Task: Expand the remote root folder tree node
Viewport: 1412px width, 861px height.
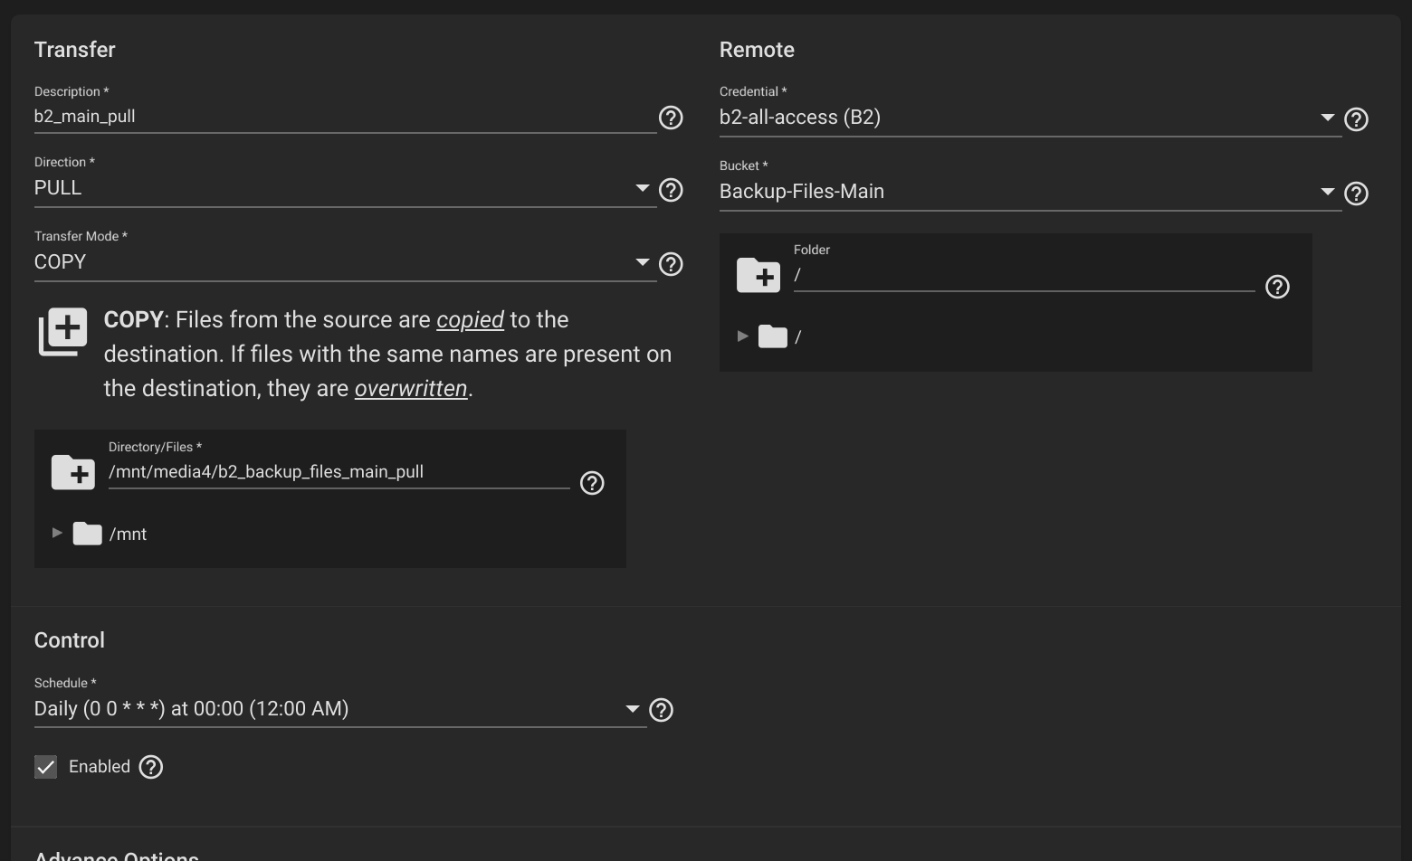Action: coord(742,336)
